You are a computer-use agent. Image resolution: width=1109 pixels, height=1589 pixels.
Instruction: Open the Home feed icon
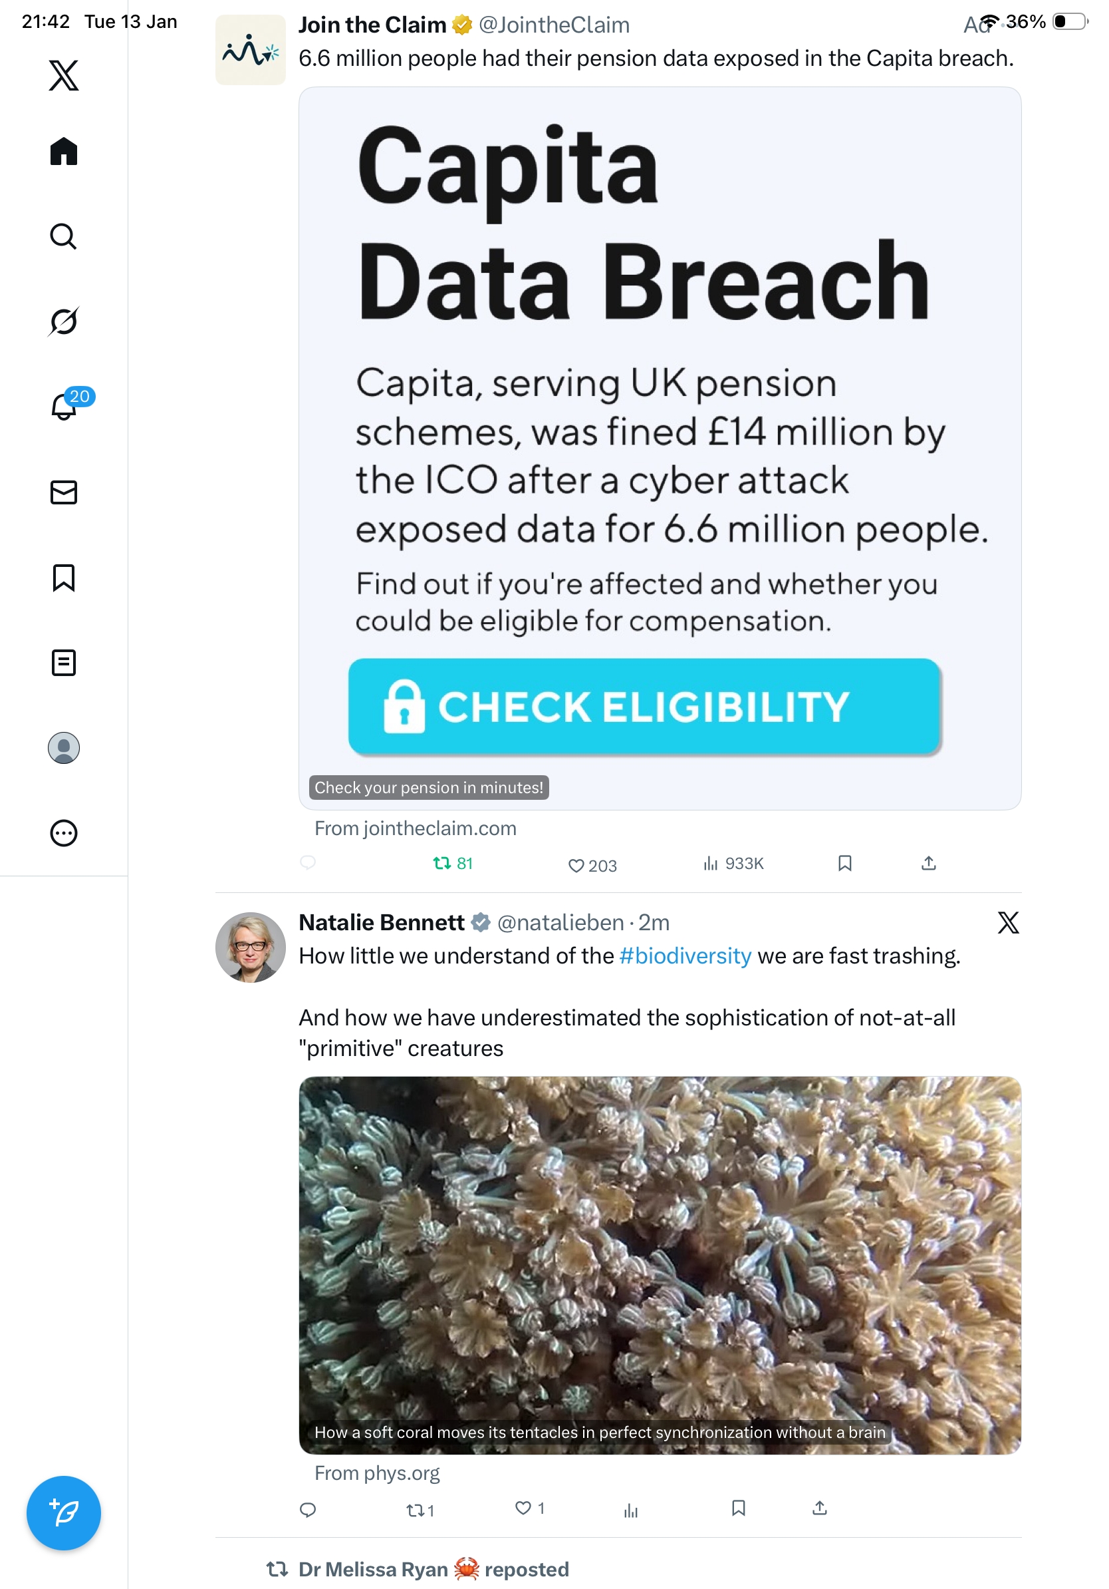[64, 152]
